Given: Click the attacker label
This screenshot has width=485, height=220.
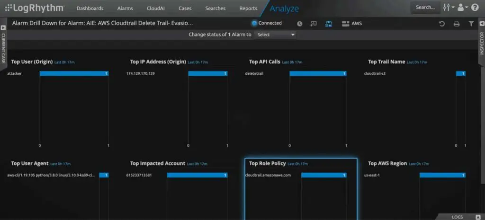Looking at the screenshot, I should 15,73.
